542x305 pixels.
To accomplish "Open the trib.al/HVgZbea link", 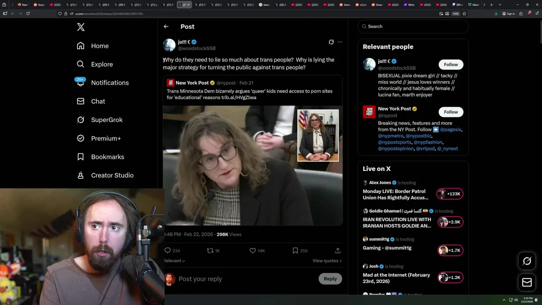I will coord(239,97).
